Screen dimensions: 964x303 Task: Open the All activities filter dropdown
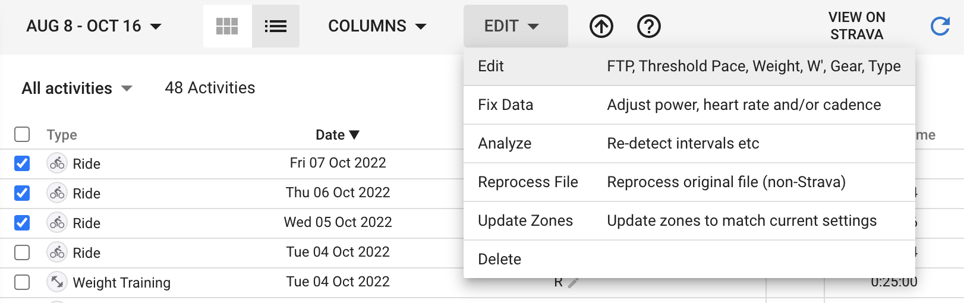coord(77,89)
